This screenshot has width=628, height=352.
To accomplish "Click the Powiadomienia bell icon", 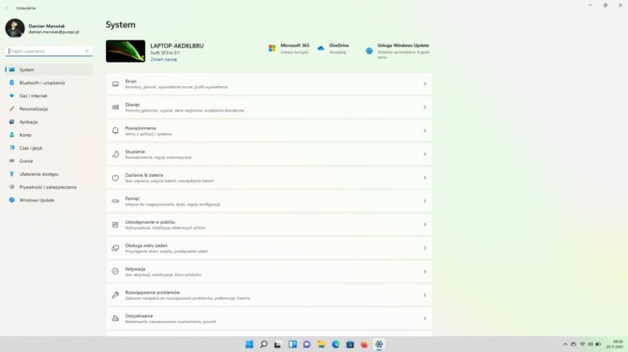I will 115,131.
